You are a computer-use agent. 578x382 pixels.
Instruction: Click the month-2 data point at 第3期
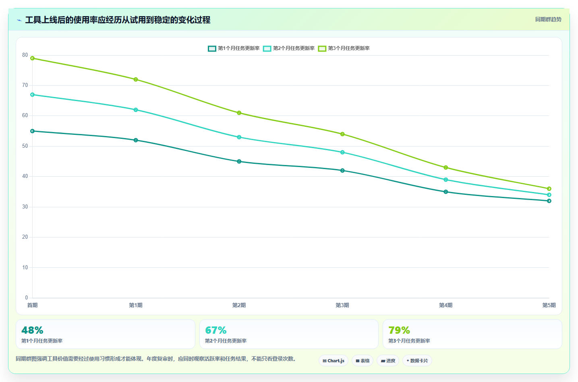pyautogui.click(x=342, y=152)
